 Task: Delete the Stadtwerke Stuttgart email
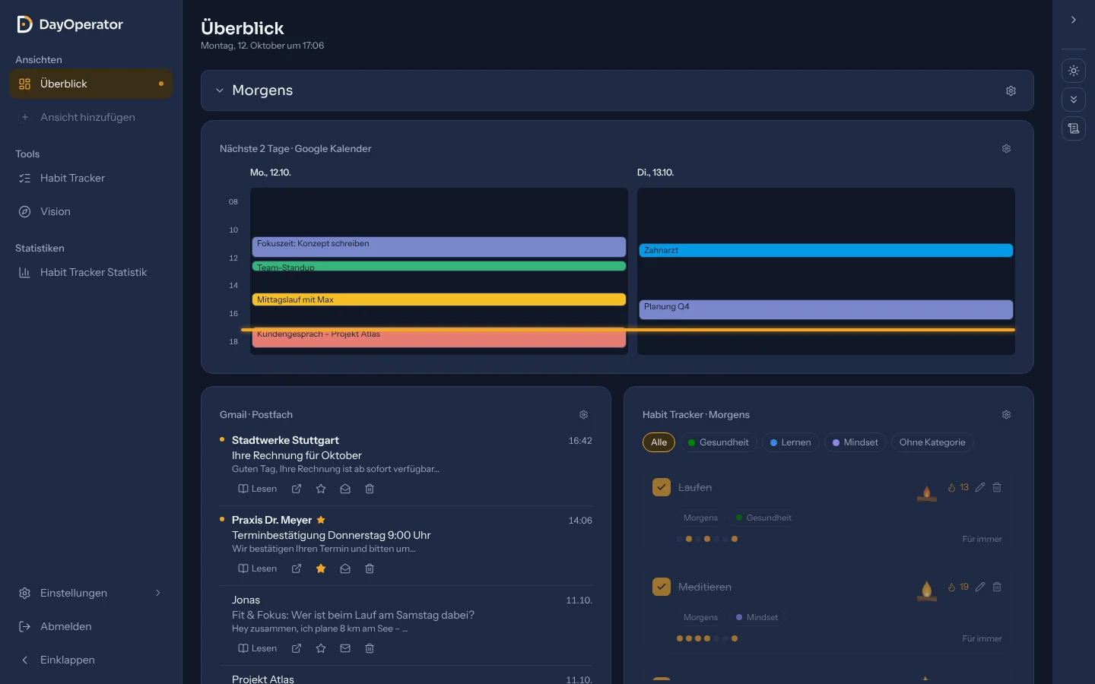[370, 489]
